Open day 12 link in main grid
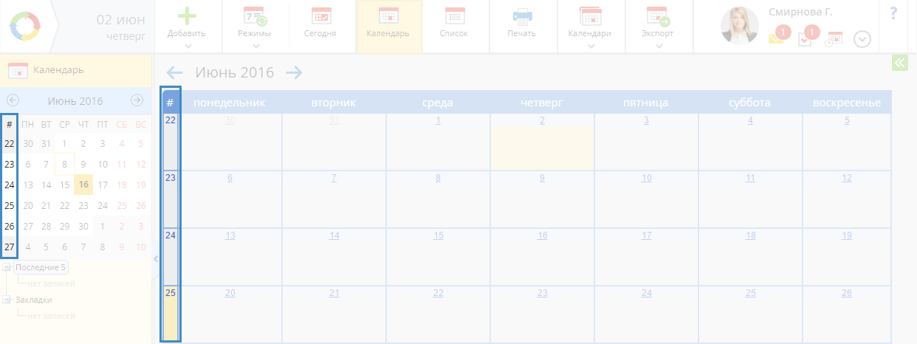This screenshot has height=344, width=917. pyautogui.click(x=847, y=178)
